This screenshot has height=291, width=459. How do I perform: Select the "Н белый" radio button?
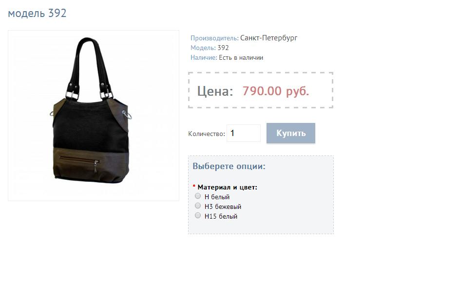click(x=198, y=196)
